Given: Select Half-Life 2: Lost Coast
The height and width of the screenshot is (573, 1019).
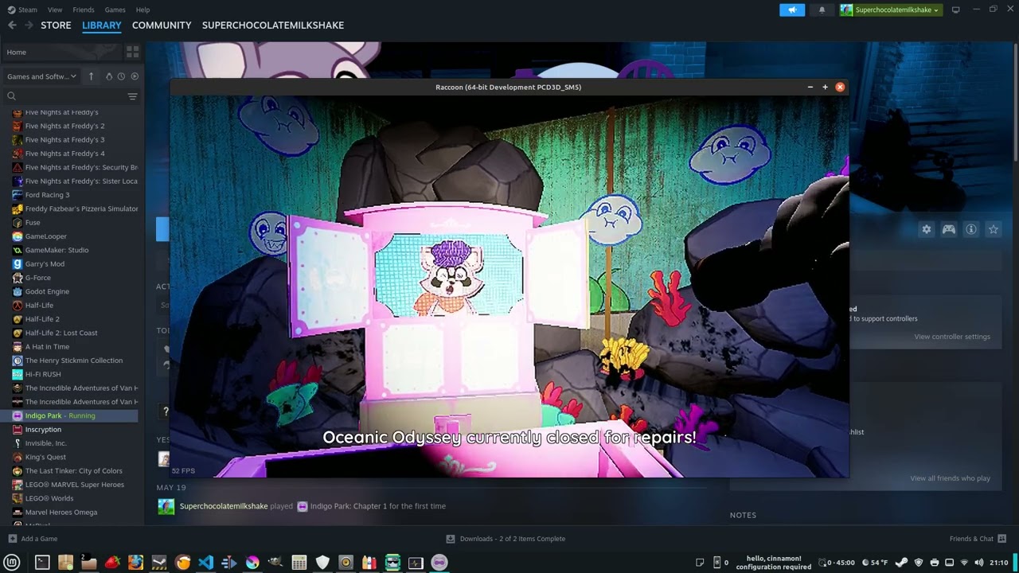Looking at the screenshot, I should pyautogui.click(x=61, y=333).
